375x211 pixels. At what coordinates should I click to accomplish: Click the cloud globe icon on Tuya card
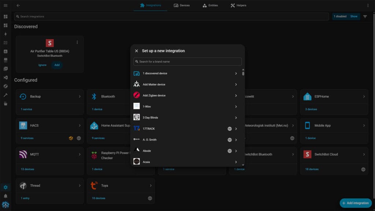click(x=150, y=198)
